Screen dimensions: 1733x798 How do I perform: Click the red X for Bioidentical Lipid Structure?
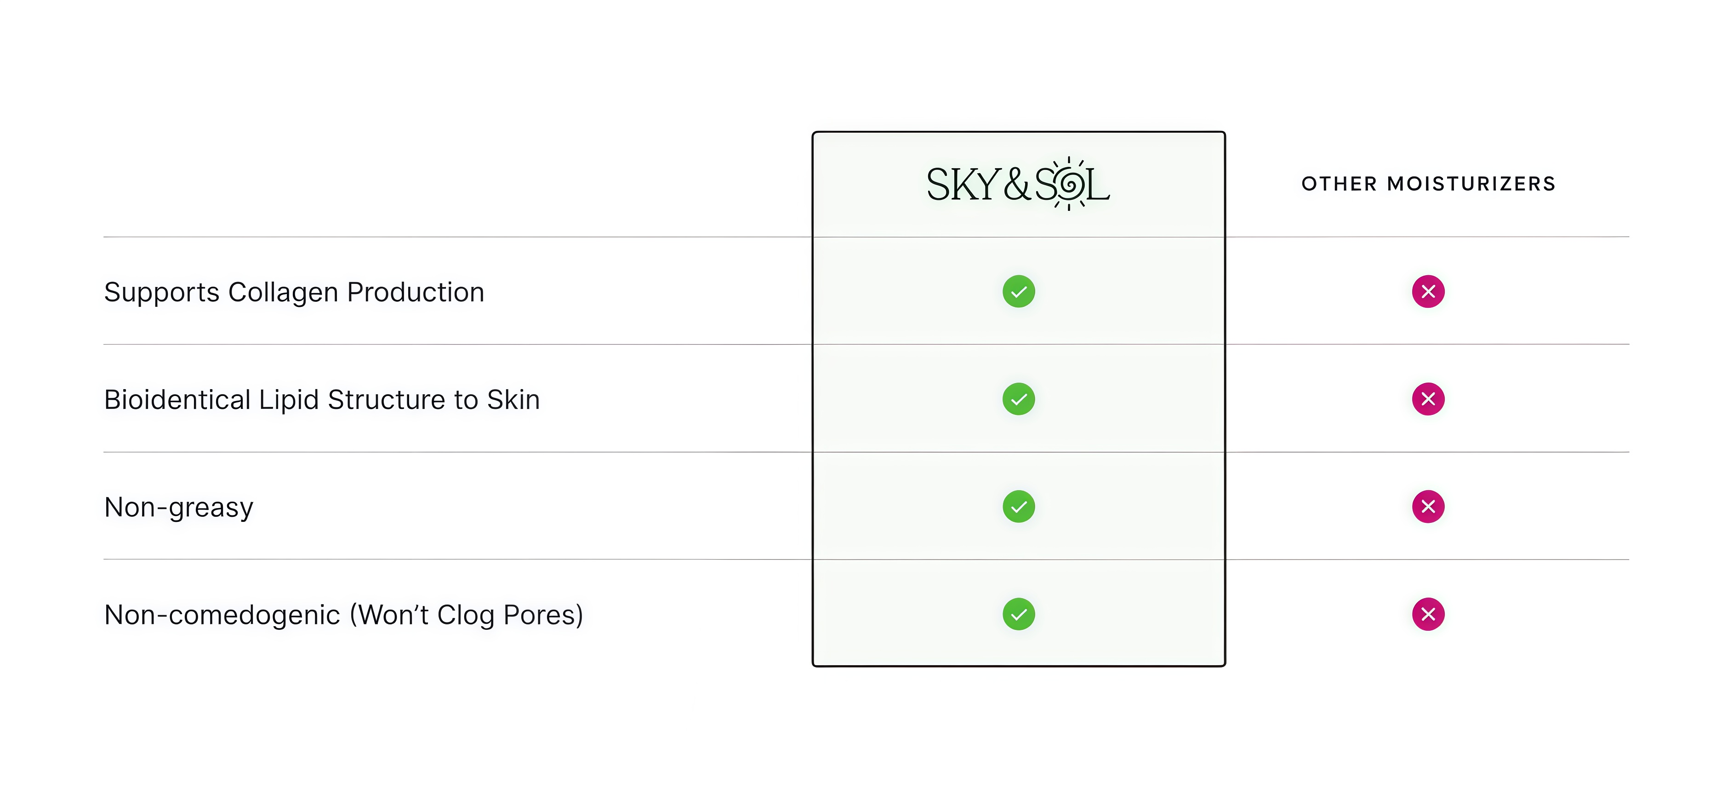[1428, 399]
